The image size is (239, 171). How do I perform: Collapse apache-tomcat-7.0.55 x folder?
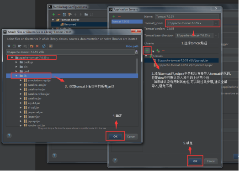click(x=12, y=57)
